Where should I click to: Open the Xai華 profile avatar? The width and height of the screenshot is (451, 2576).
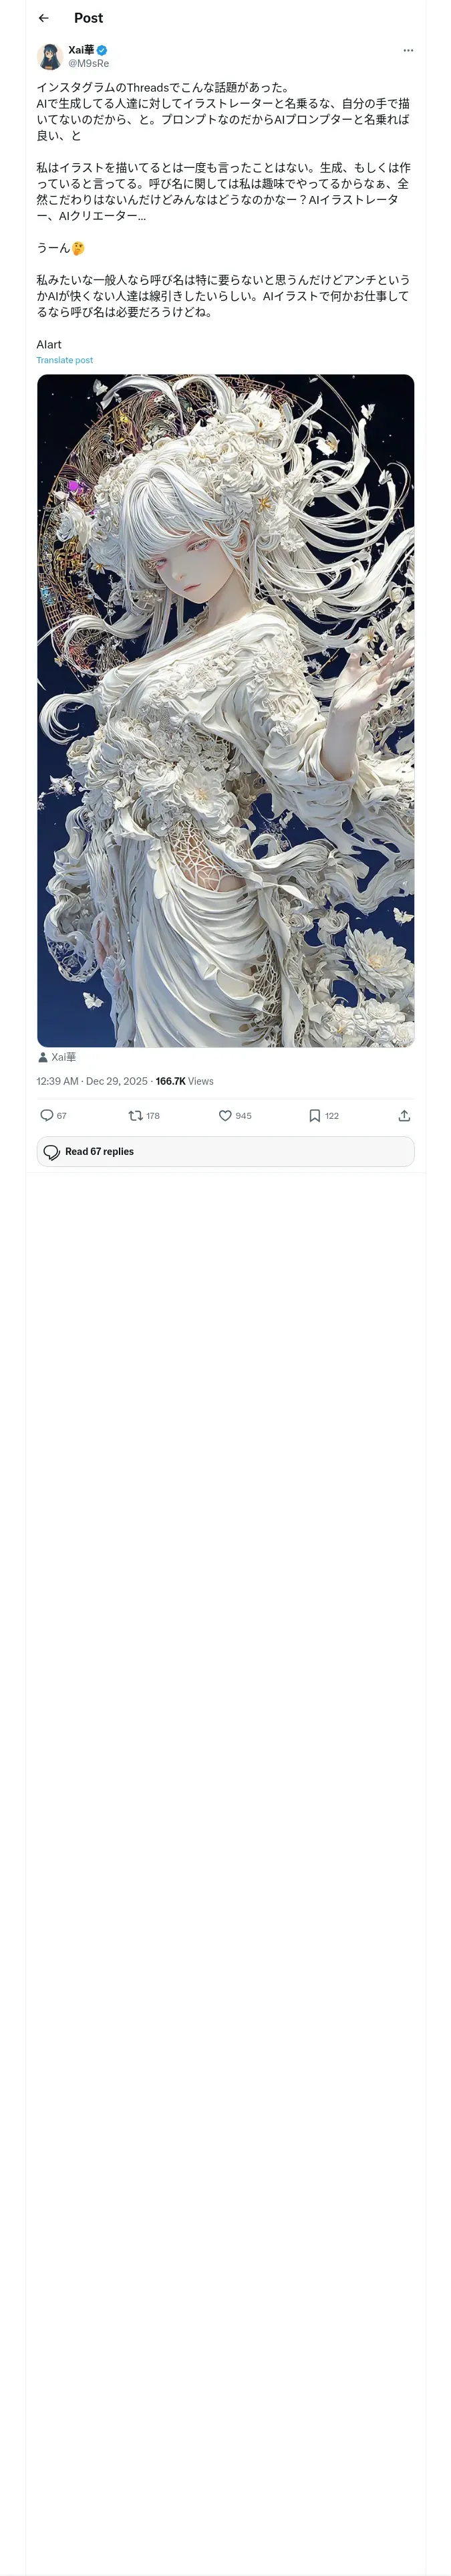(x=50, y=56)
